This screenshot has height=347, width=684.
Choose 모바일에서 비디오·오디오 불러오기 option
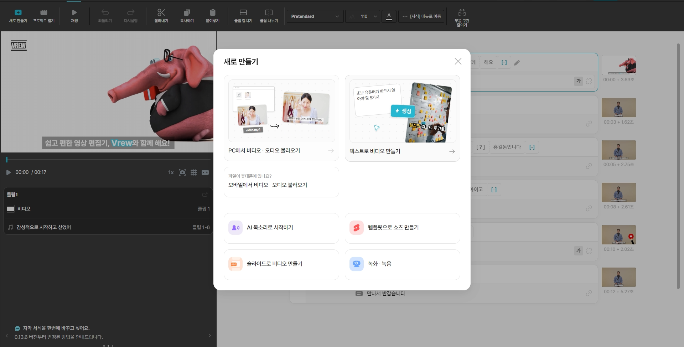pos(281,182)
